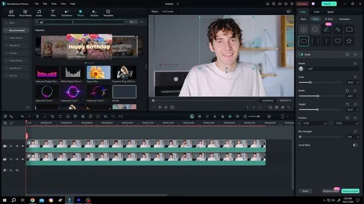Click the Width slider handle

(x=318, y=96)
